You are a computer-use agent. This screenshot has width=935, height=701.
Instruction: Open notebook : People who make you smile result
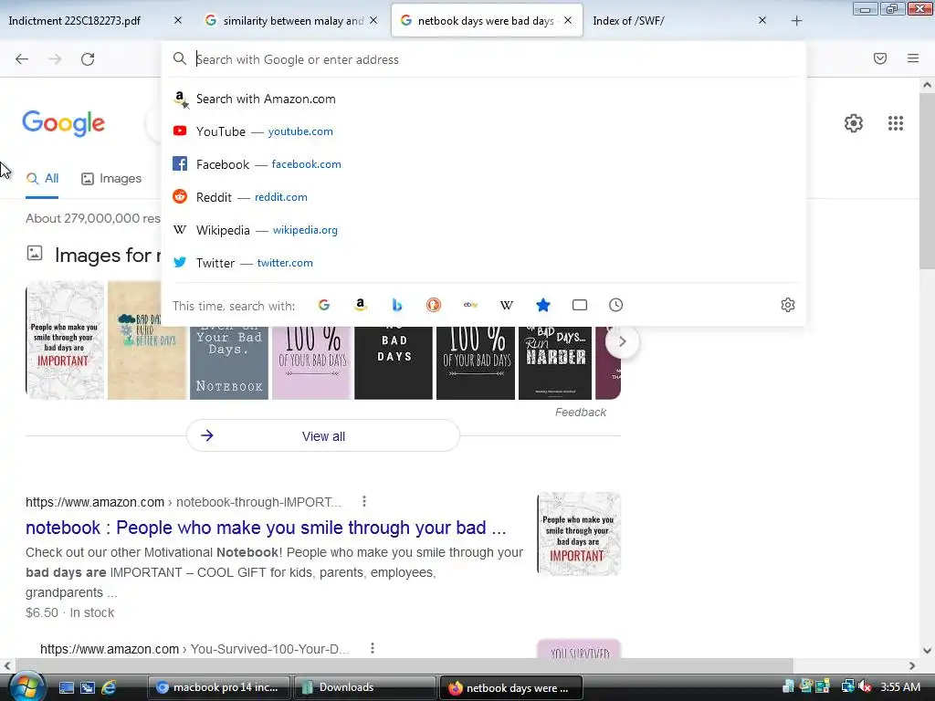[x=266, y=528]
